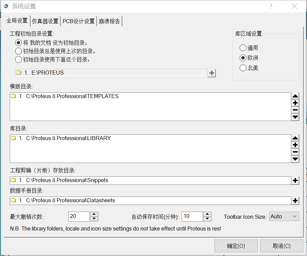Remove the selected template directory
Screen dimensions: 307x256
point(295,110)
